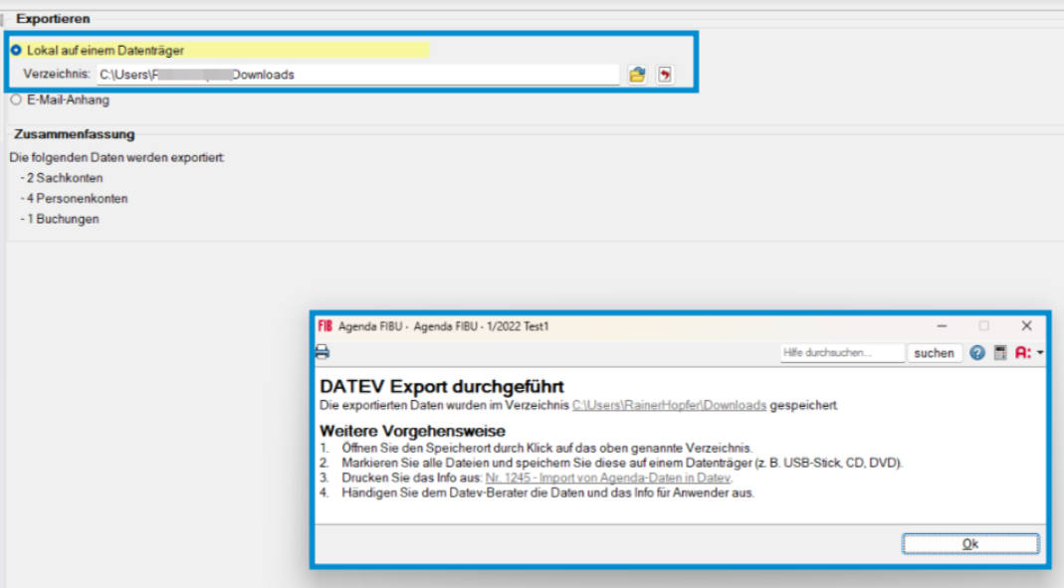
Task: Open the folder browse icon next to Verzeichnis
Action: click(x=637, y=75)
